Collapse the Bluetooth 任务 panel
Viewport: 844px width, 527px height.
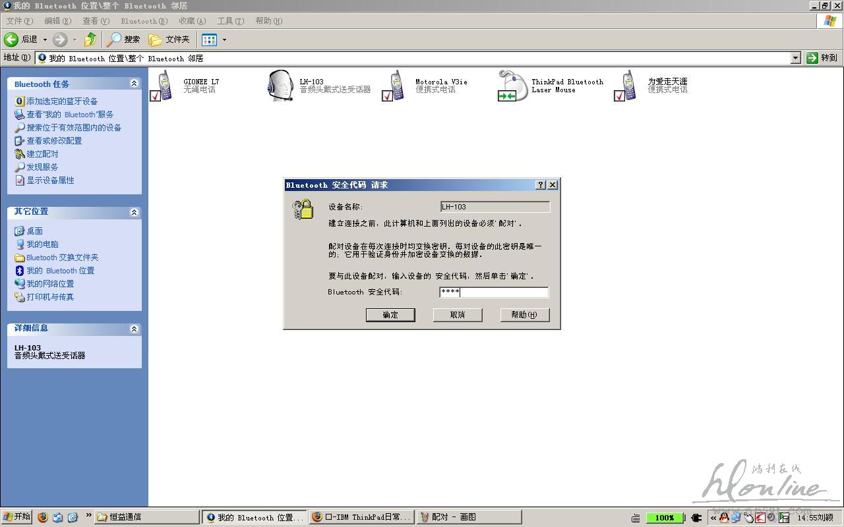[x=134, y=84]
